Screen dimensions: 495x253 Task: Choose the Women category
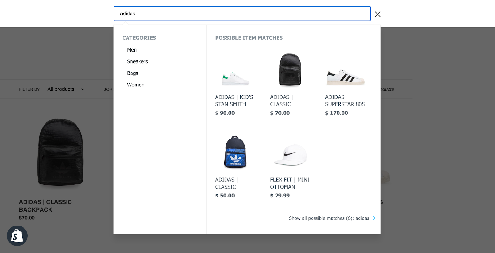pyautogui.click(x=136, y=85)
